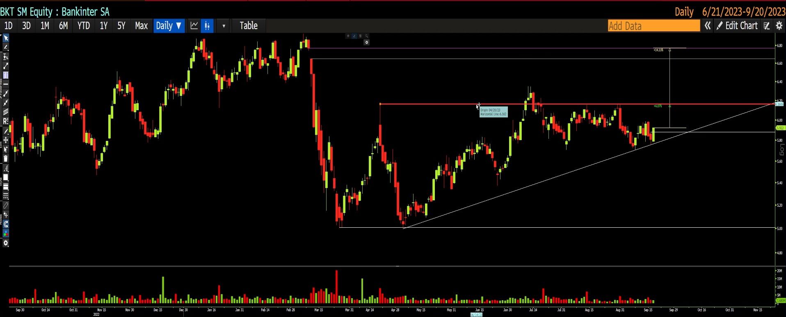Choose the 1Y time range
This screenshot has width=786, height=317.
coord(103,26)
